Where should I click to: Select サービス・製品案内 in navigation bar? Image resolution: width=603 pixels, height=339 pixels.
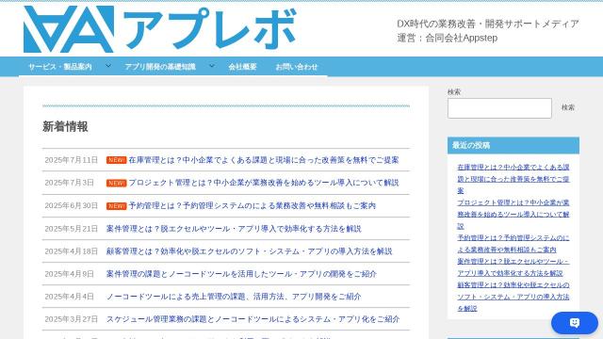point(60,67)
